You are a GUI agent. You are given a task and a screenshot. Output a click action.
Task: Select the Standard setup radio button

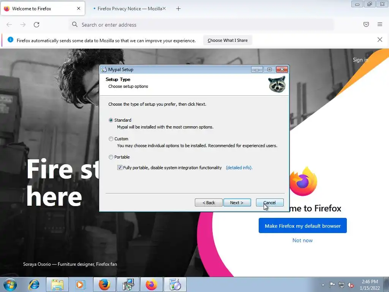(x=111, y=120)
